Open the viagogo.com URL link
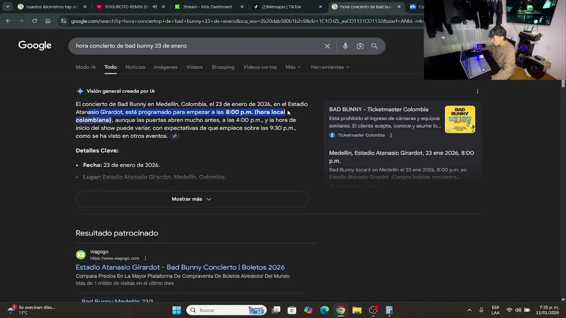Image resolution: width=566 pixels, height=318 pixels. 115,258
